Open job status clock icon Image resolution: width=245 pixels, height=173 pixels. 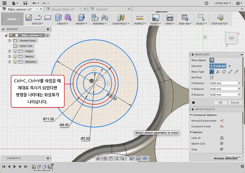click(x=207, y=3)
